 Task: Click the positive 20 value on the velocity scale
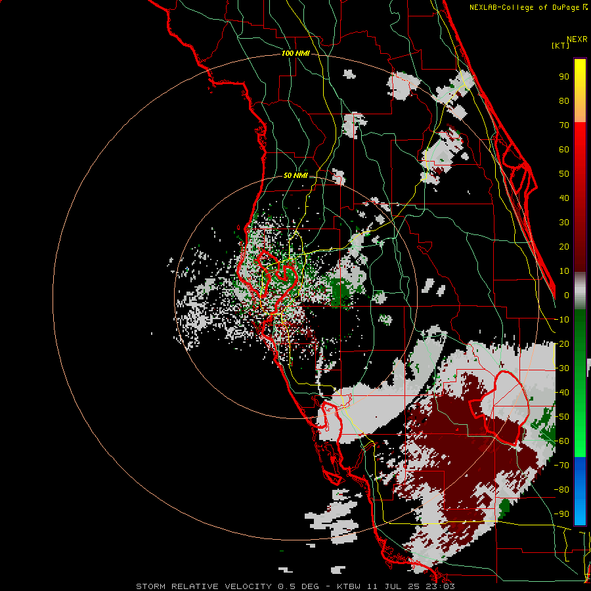[x=564, y=246]
